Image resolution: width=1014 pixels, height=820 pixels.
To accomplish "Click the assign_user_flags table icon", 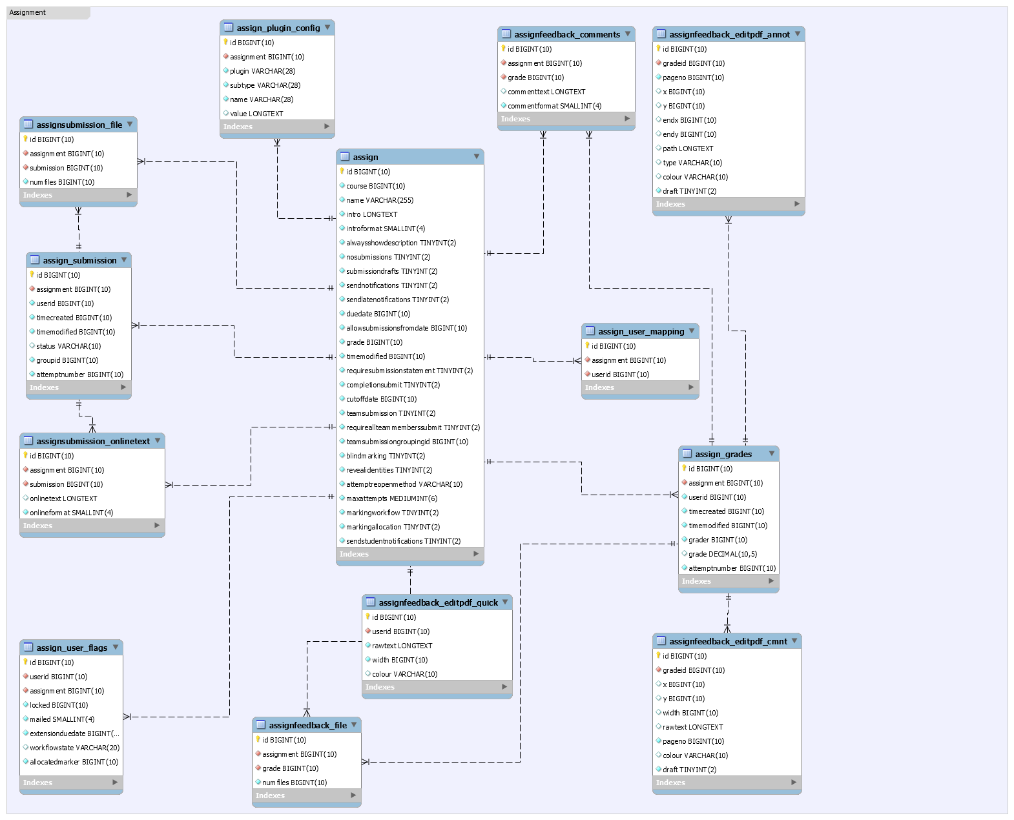I will pos(28,647).
